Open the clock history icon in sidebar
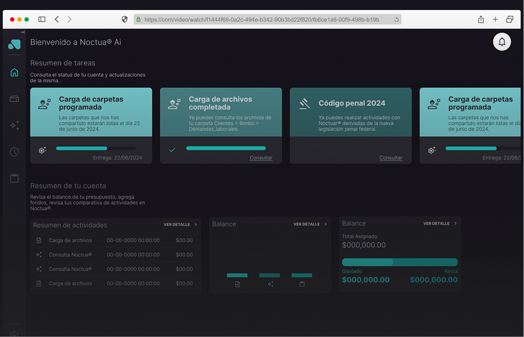The width and height of the screenshot is (524, 337). (x=14, y=152)
